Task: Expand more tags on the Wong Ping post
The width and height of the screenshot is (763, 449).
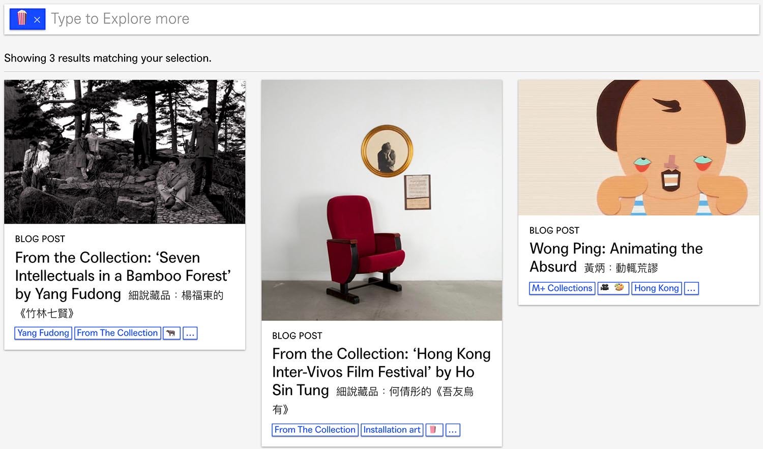Action: tap(691, 288)
